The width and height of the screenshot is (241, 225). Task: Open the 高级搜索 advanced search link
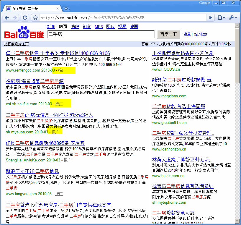200,34
